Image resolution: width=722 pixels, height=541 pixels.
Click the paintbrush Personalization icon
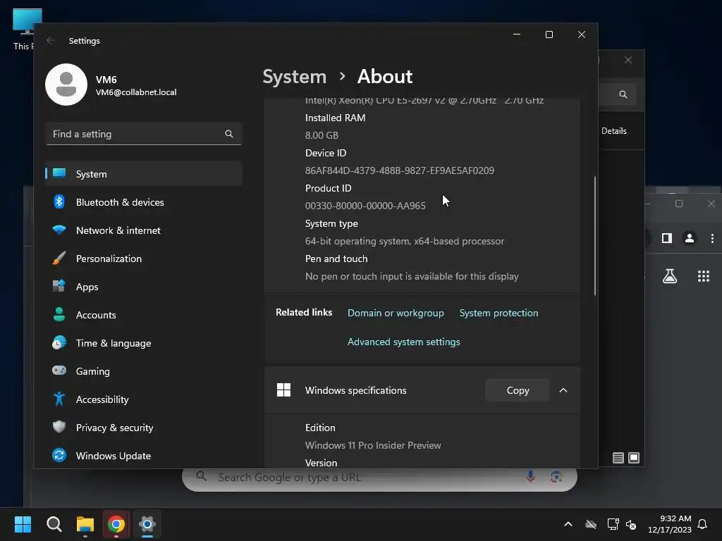click(59, 258)
